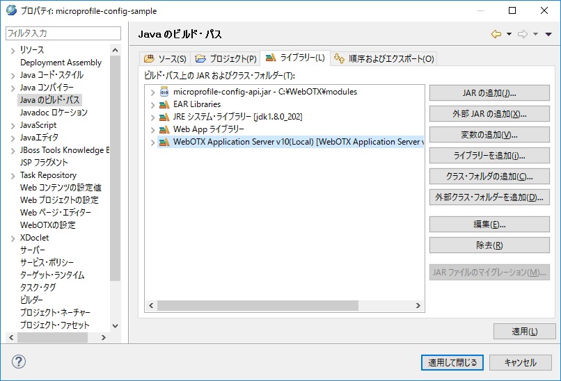561x381 pixels.
Task: Click the EAR Libraries library icon
Action: pos(164,104)
